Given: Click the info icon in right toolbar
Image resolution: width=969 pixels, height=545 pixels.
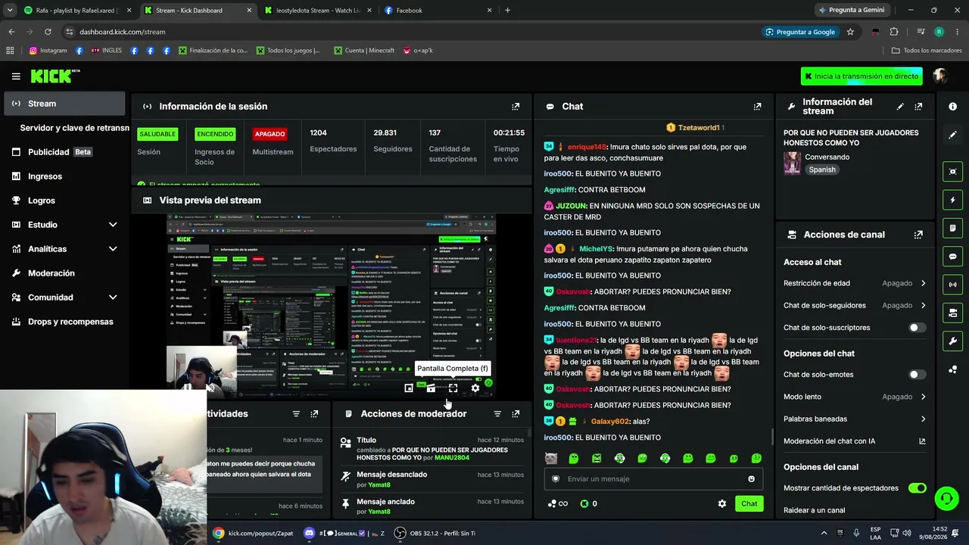Looking at the screenshot, I should click(952, 107).
